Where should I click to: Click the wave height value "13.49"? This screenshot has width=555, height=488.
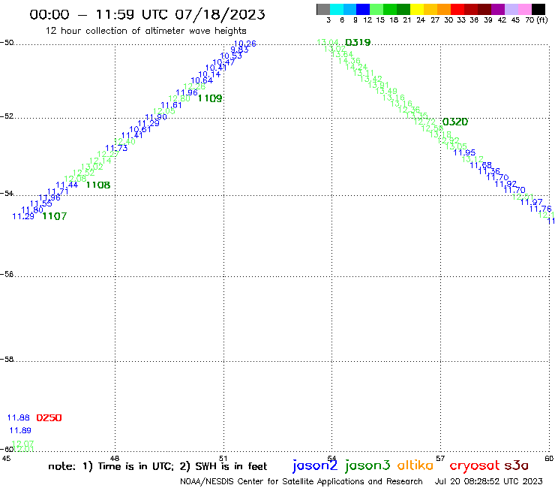pos(386,91)
